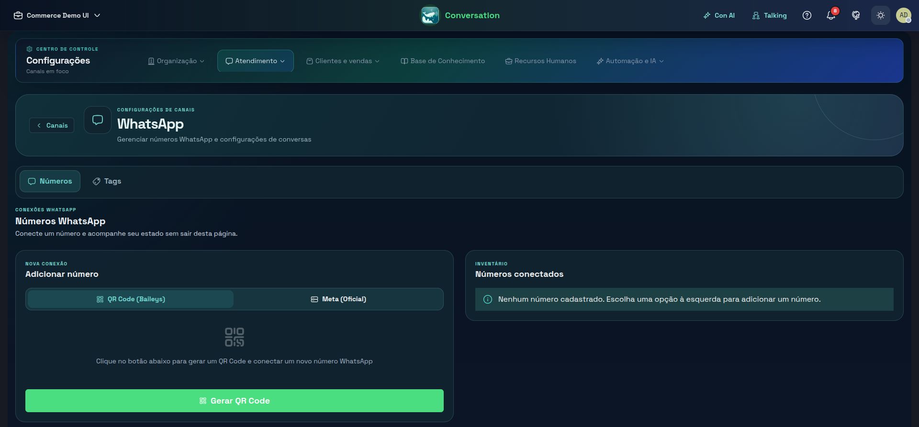Click the Adicionar número heading
This screenshot has height=427, width=919.
62,274
